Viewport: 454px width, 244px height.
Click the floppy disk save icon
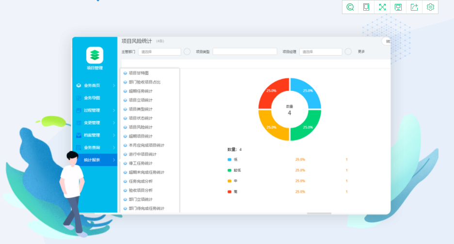pos(398,7)
